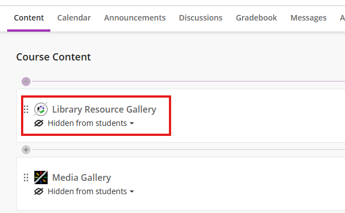Click the Media Gallery colorful icon
The image size is (345, 213).
(41, 177)
